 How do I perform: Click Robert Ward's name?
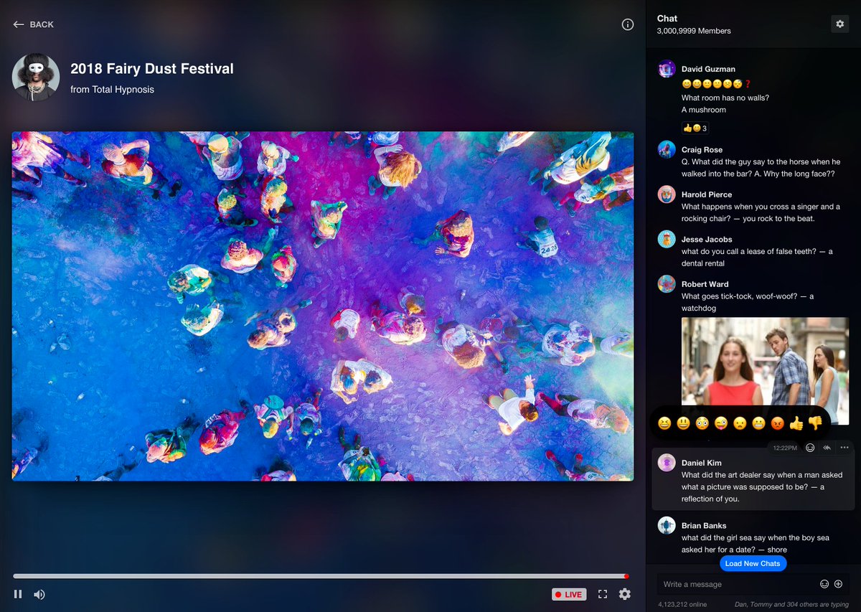click(x=705, y=284)
